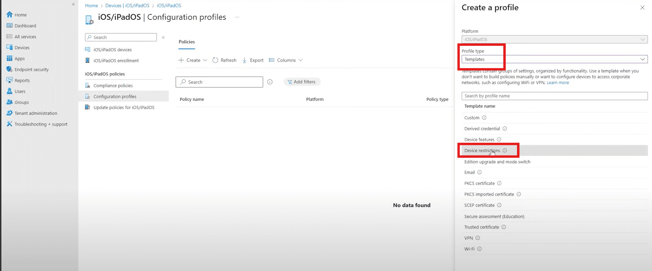
Task: Open Update policies for iOS/iPadOS item
Action: [x=124, y=107]
